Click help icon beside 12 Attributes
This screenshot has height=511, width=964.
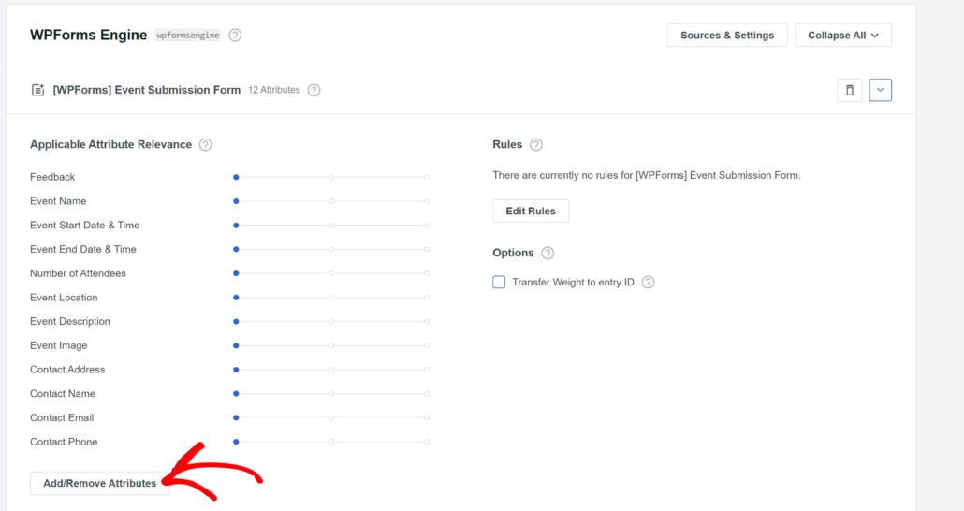pos(314,90)
